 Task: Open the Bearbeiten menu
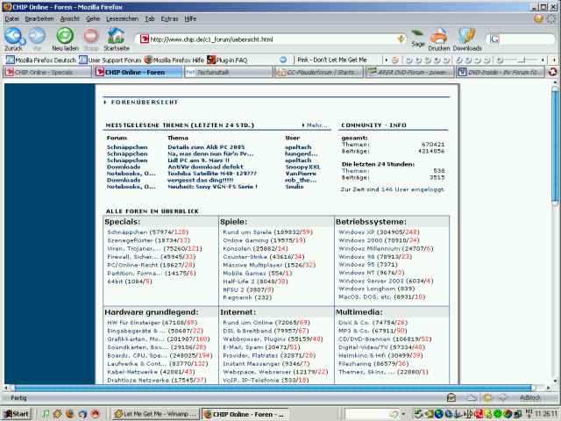[39, 18]
